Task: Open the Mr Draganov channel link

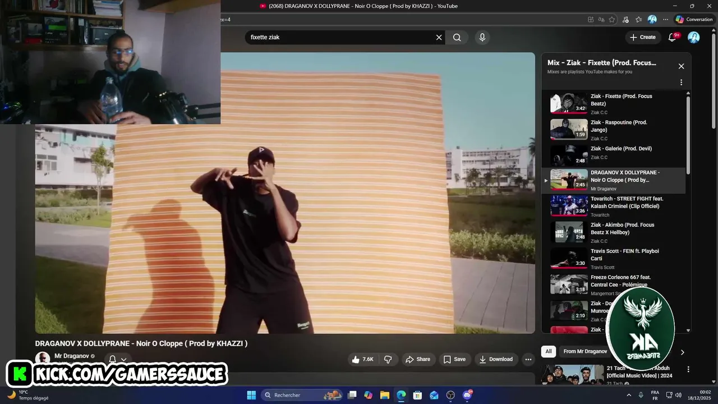Action: click(x=71, y=356)
